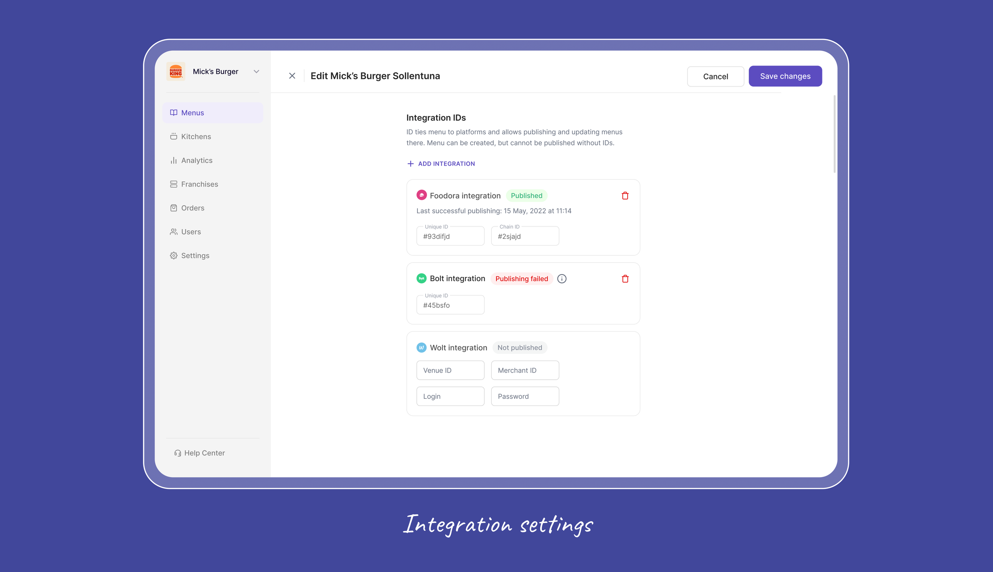Click the plus icon beside Add Integration
The image size is (993, 572).
[410, 164]
